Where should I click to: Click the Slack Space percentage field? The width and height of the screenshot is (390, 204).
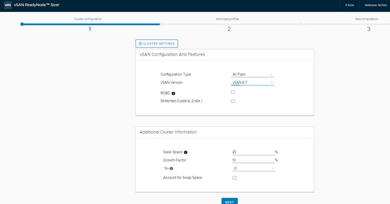[x=254, y=152]
